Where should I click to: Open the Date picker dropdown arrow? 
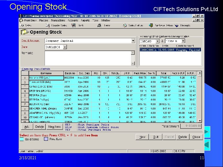click(x=65, y=47)
